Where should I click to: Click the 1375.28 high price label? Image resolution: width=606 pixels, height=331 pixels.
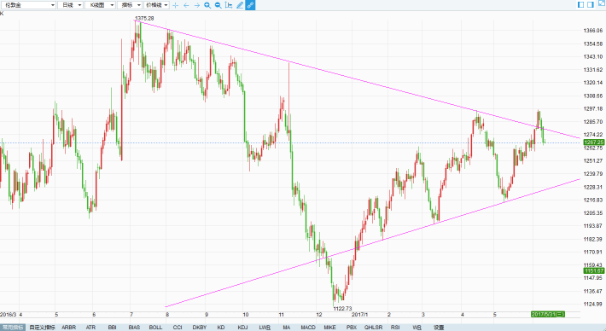tap(144, 18)
